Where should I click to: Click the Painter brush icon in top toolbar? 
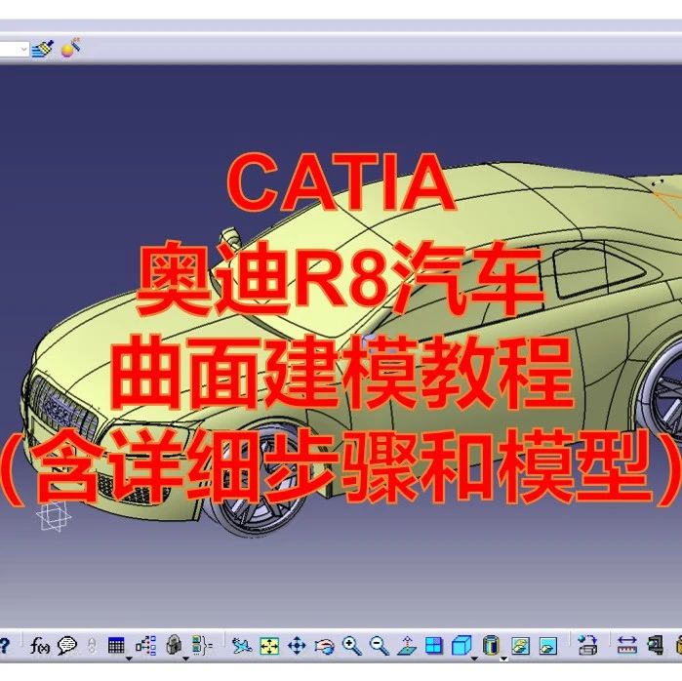click(43, 49)
